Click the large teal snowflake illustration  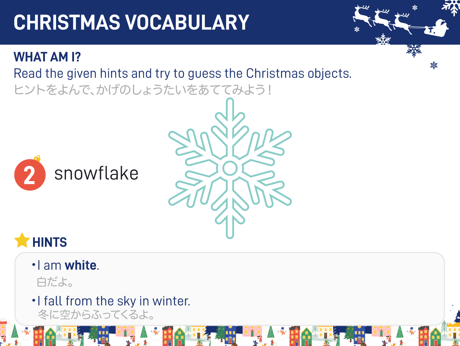pyautogui.click(x=230, y=168)
